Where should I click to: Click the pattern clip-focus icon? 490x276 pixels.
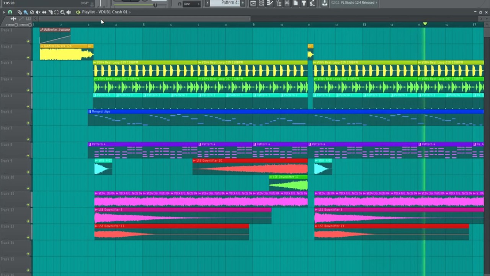(28, 18)
